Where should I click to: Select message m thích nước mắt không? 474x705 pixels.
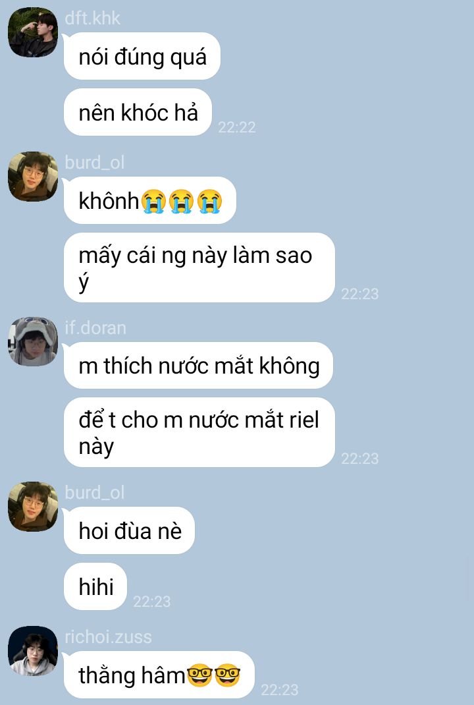click(x=199, y=365)
